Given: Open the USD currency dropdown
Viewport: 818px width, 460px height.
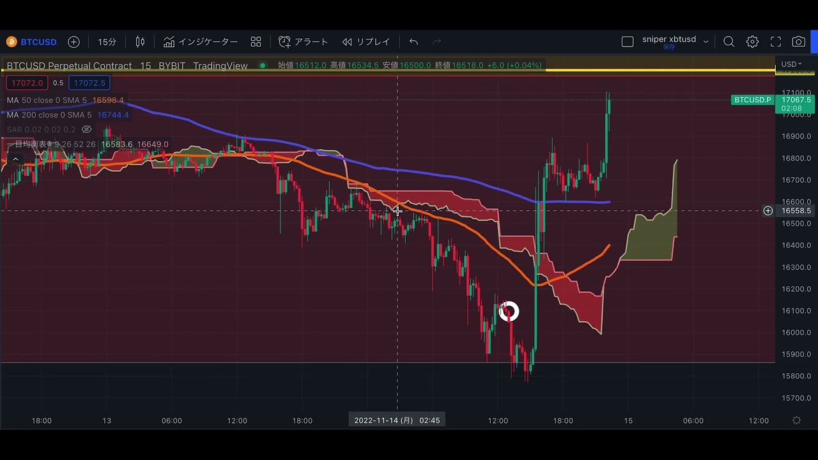Looking at the screenshot, I should (791, 64).
